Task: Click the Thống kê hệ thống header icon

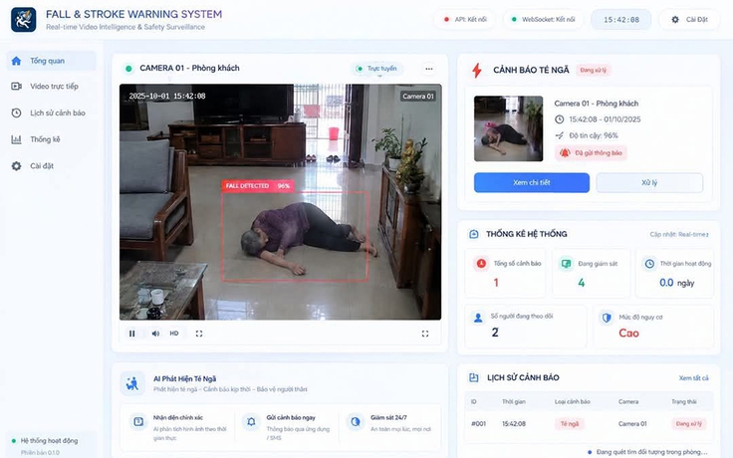Action: point(473,234)
